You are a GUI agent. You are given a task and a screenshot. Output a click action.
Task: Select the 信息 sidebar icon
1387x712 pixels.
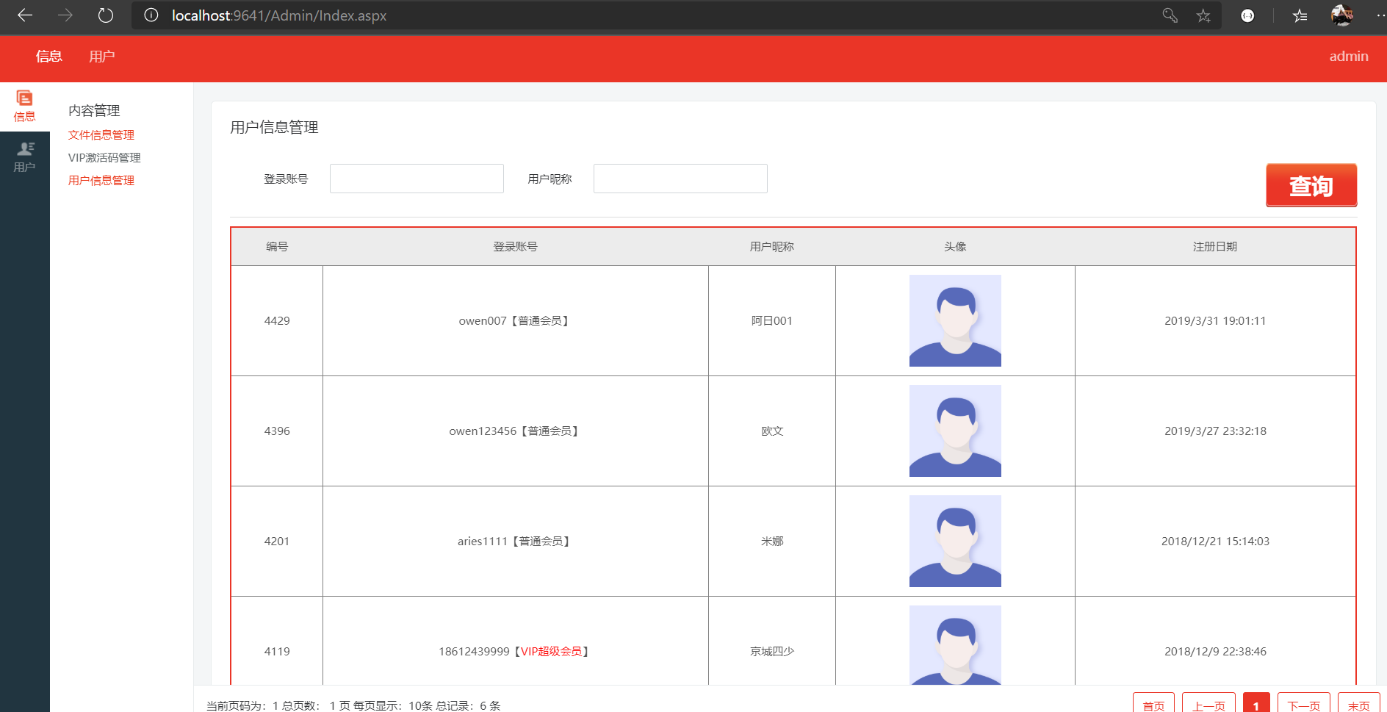click(24, 107)
